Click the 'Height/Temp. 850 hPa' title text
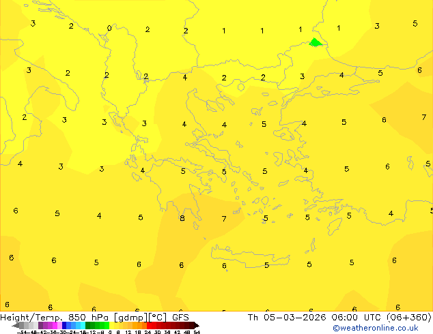Image resolution: width=433 pixels, height=334 pixels. [54, 317]
